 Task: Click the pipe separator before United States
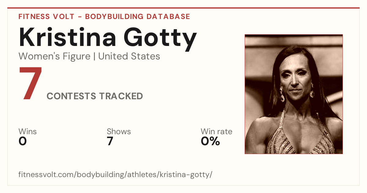point(94,57)
